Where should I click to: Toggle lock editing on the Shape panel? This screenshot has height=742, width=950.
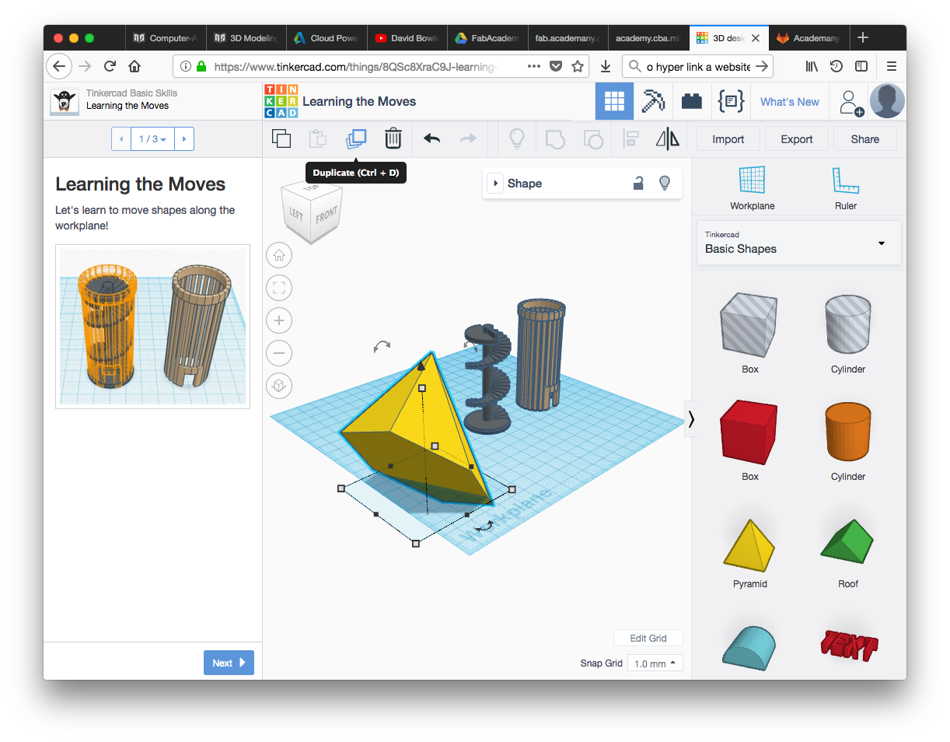coord(638,184)
